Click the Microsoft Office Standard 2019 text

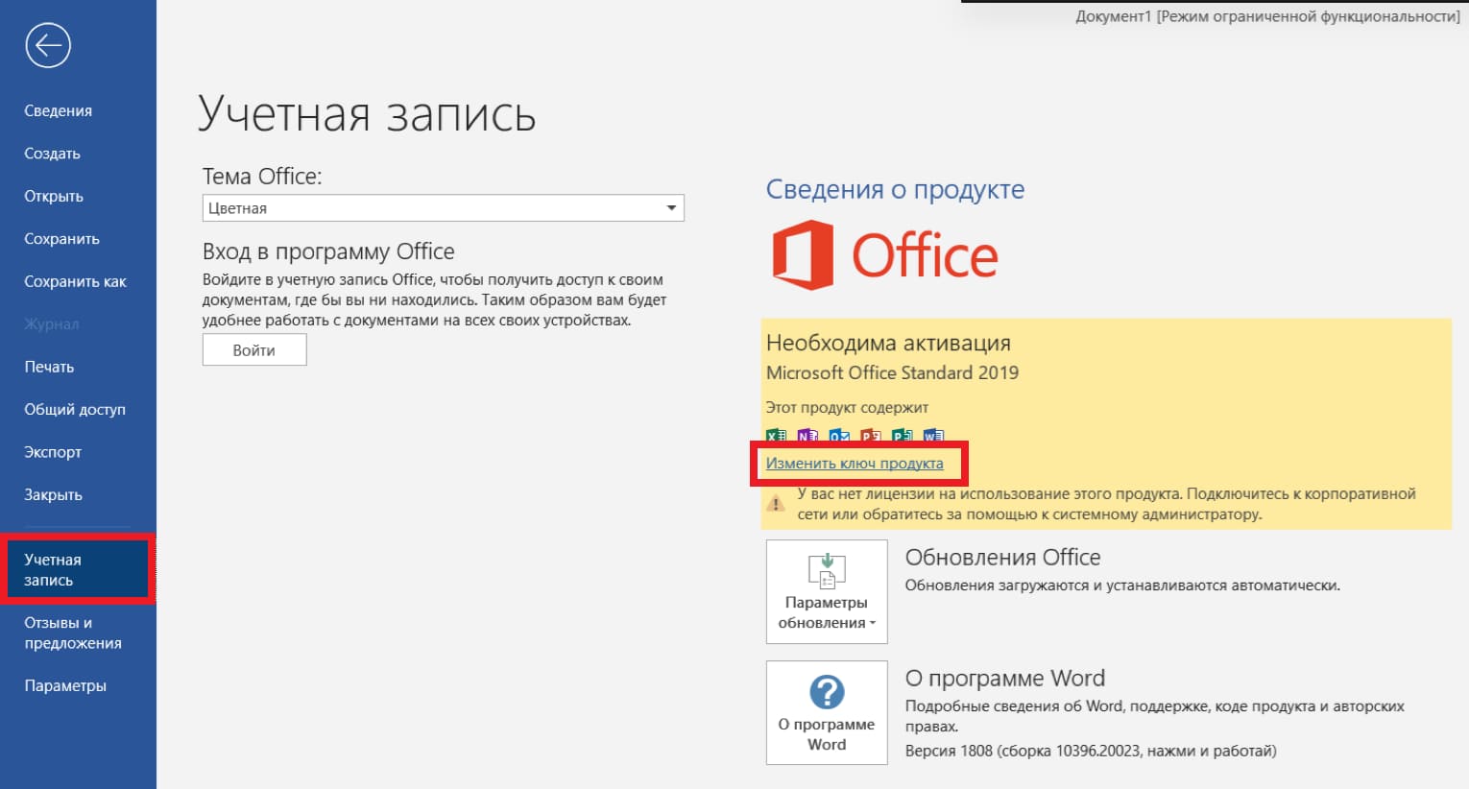tap(892, 372)
